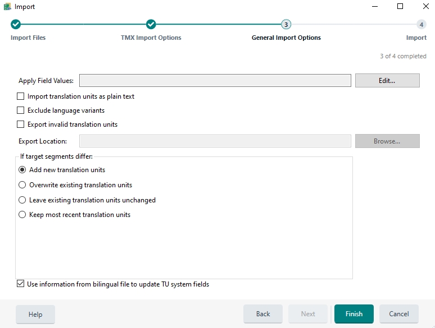Enable Import translation units as plain text
This screenshot has height=328, width=435.
click(x=21, y=96)
